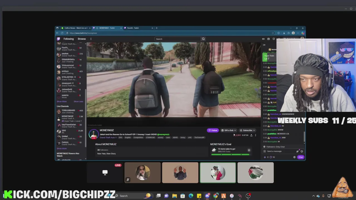The width and height of the screenshot is (356, 200).
Task: Click MONEYMUIZ streamer avatar
Action: (x=94, y=134)
